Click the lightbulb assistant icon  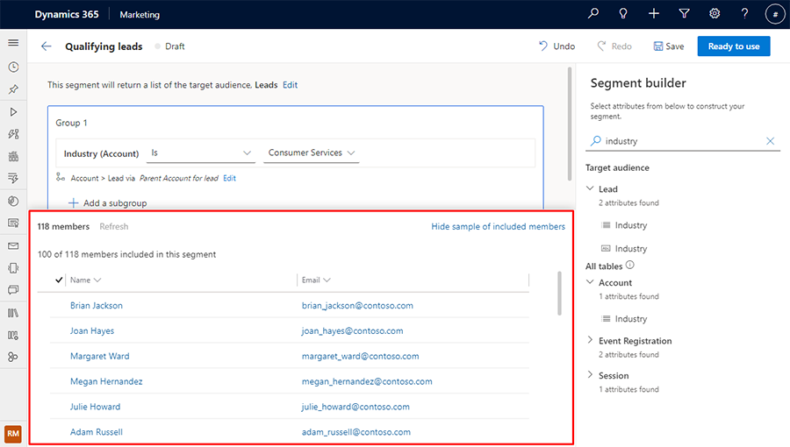coord(623,14)
